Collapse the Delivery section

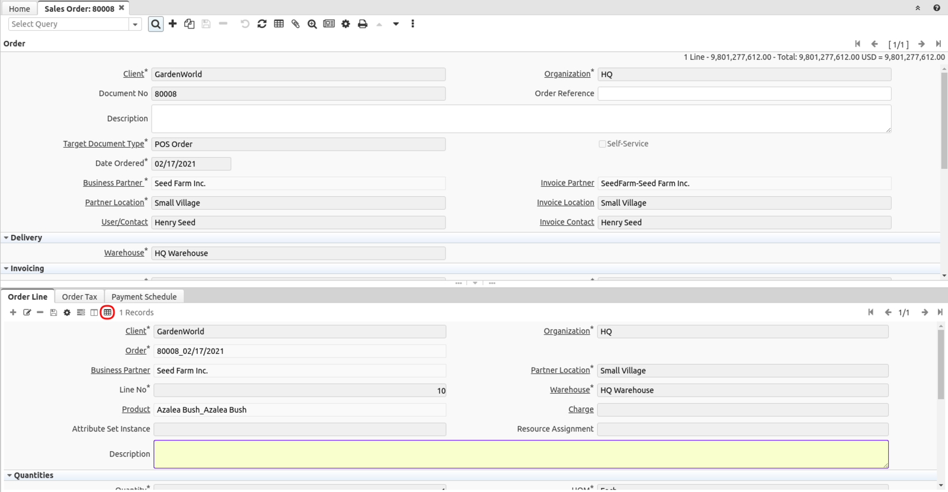click(x=7, y=238)
